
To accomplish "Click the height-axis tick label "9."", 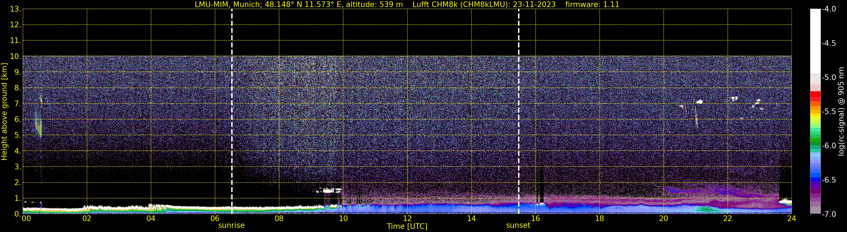I will tap(17, 72).
